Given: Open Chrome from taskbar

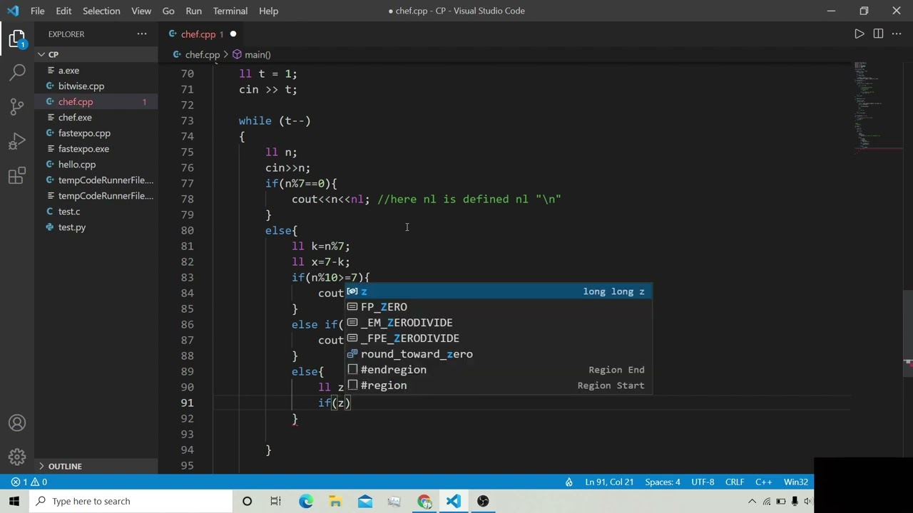Looking at the screenshot, I should [x=424, y=501].
